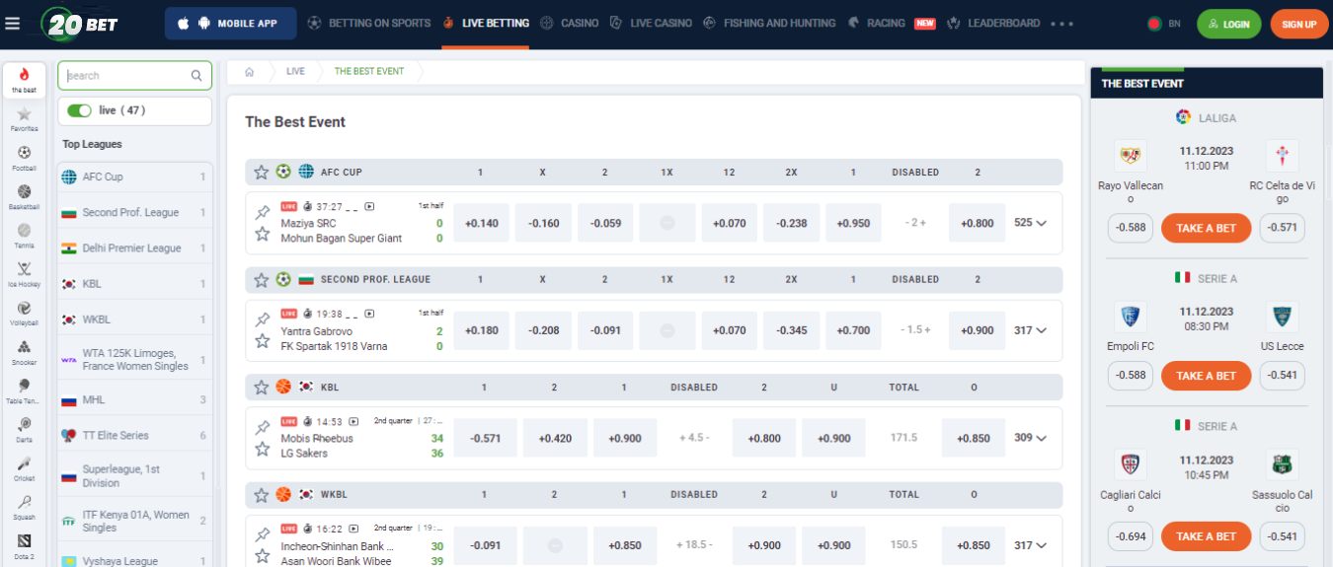Take a bet on Empoli FC match
The height and width of the screenshot is (567, 1333).
tap(1206, 376)
